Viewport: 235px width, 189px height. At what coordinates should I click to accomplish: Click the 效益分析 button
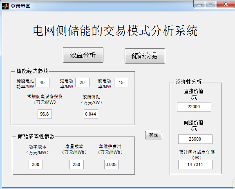83,55
